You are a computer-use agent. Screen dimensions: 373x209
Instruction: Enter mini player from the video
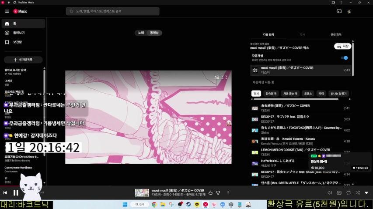tap(216, 78)
